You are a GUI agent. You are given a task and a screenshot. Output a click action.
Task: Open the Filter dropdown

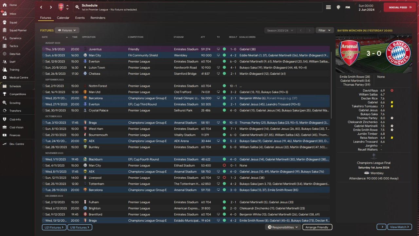click(x=325, y=30)
